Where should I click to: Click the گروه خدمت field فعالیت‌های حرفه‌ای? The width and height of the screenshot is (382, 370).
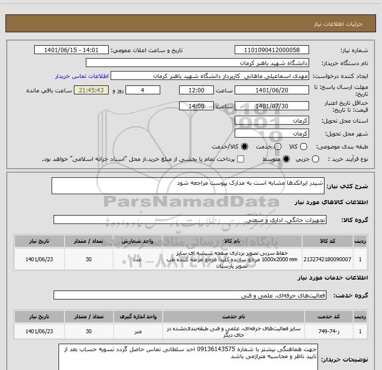coord(190,295)
